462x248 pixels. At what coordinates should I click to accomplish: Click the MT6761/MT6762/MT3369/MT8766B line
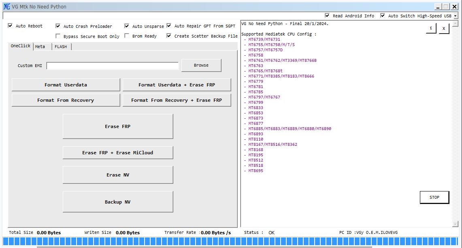click(282, 60)
